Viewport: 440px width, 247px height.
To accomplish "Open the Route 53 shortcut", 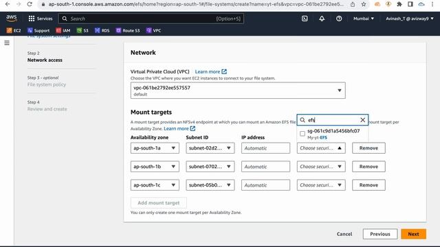I will [128, 30].
